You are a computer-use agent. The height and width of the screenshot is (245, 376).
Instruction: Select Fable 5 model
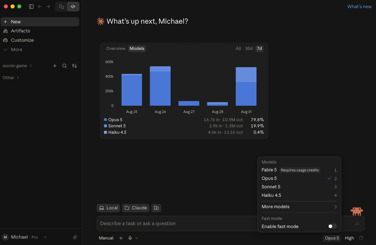point(299,170)
